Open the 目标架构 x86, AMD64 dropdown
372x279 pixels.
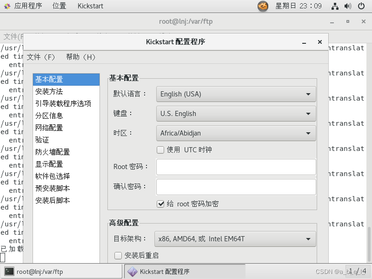pos(235,239)
